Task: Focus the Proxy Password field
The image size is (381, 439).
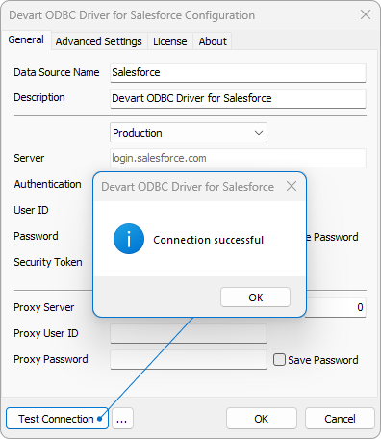Action: [189, 359]
